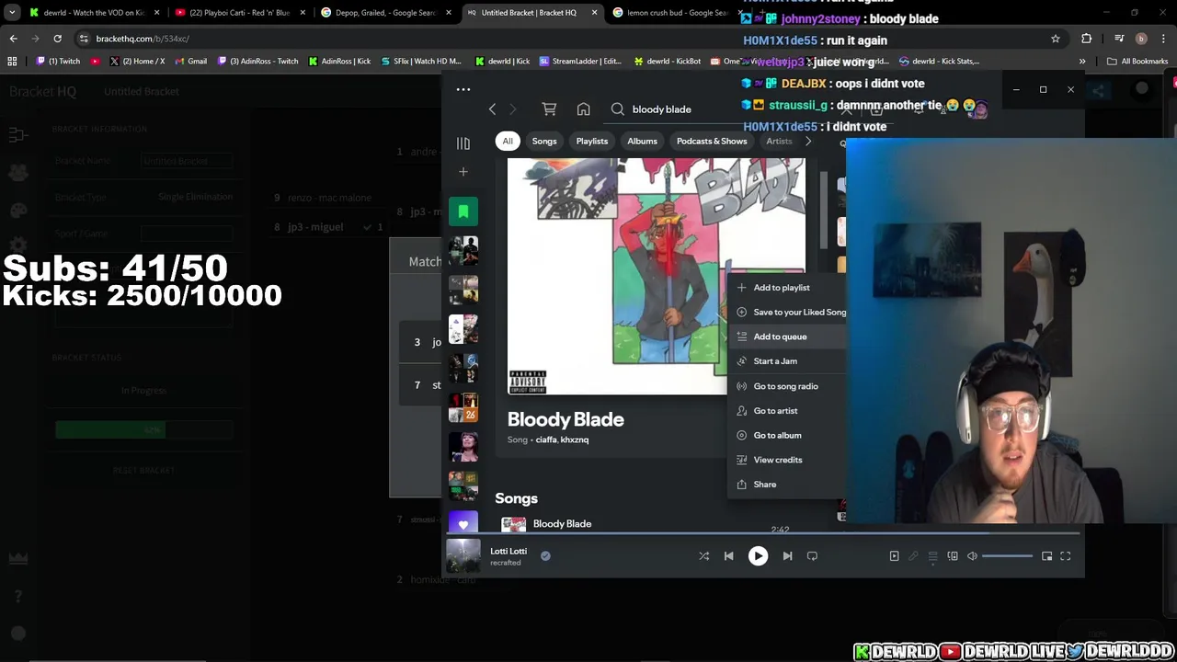Choose Go to artist from context menu
The height and width of the screenshot is (662, 1177).
coord(786,411)
